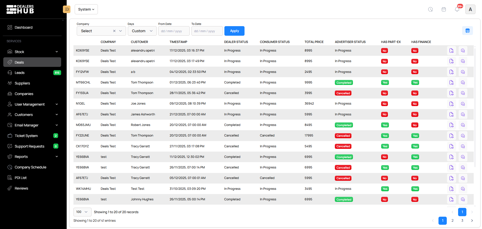Screen dimensions: 482x229
Task: Click the next page arrow at bottom
Action: [472, 220]
